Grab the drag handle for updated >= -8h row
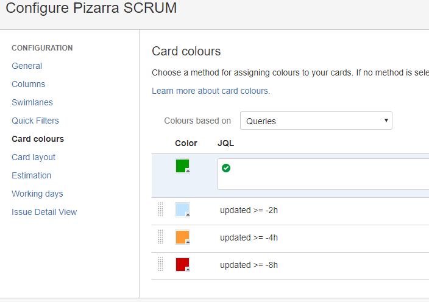Screen dimensions: 429x302 tap(161, 264)
